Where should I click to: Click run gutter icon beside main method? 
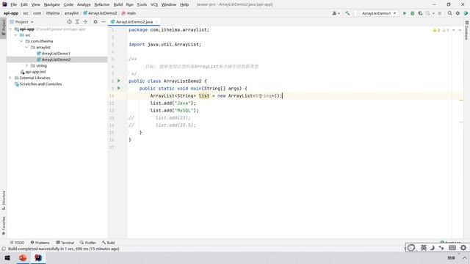pos(119,88)
